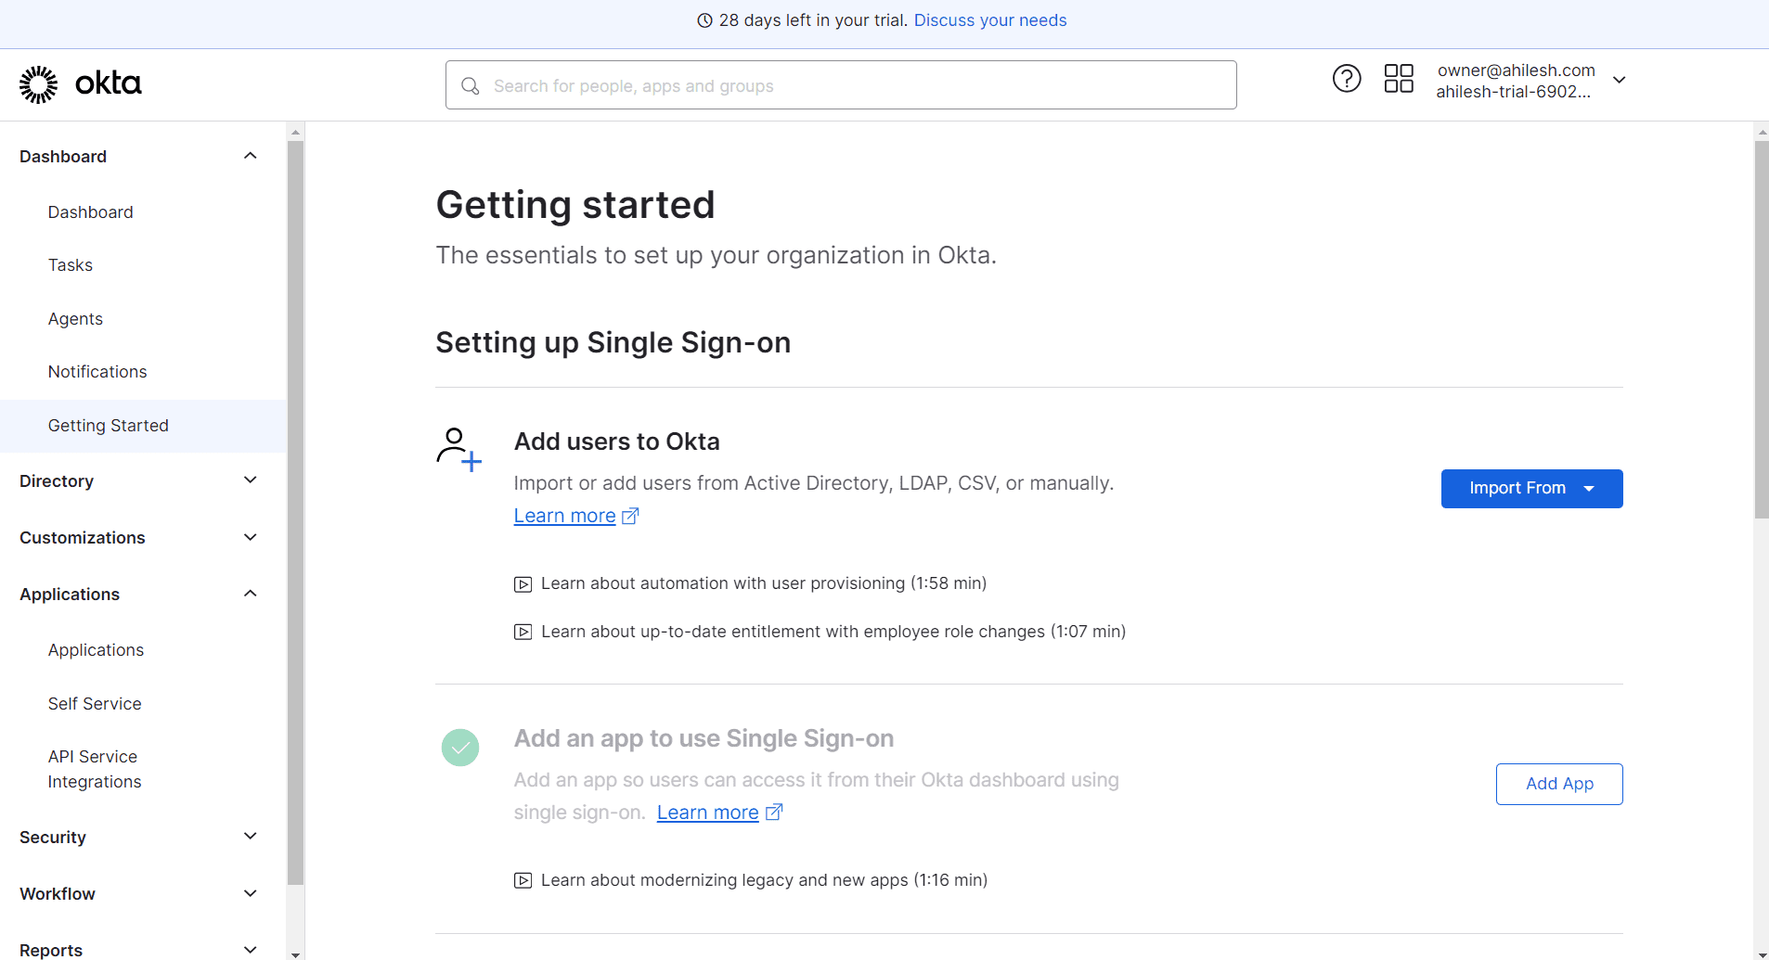Open Notifications in the sidebar
The image size is (1769, 960).
coord(97,372)
